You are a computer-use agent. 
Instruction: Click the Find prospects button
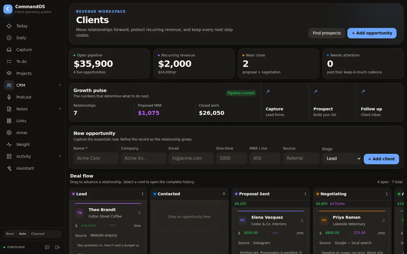click(327, 33)
